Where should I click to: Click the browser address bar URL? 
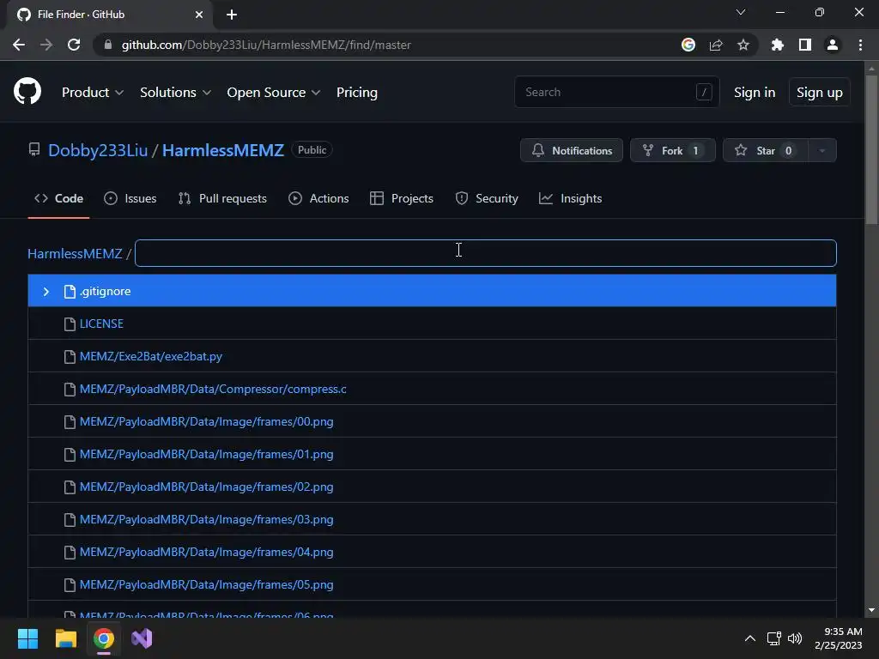266,45
